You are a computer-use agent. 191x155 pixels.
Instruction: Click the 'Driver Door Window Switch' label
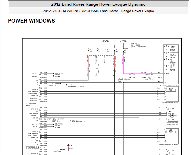(172, 48)
